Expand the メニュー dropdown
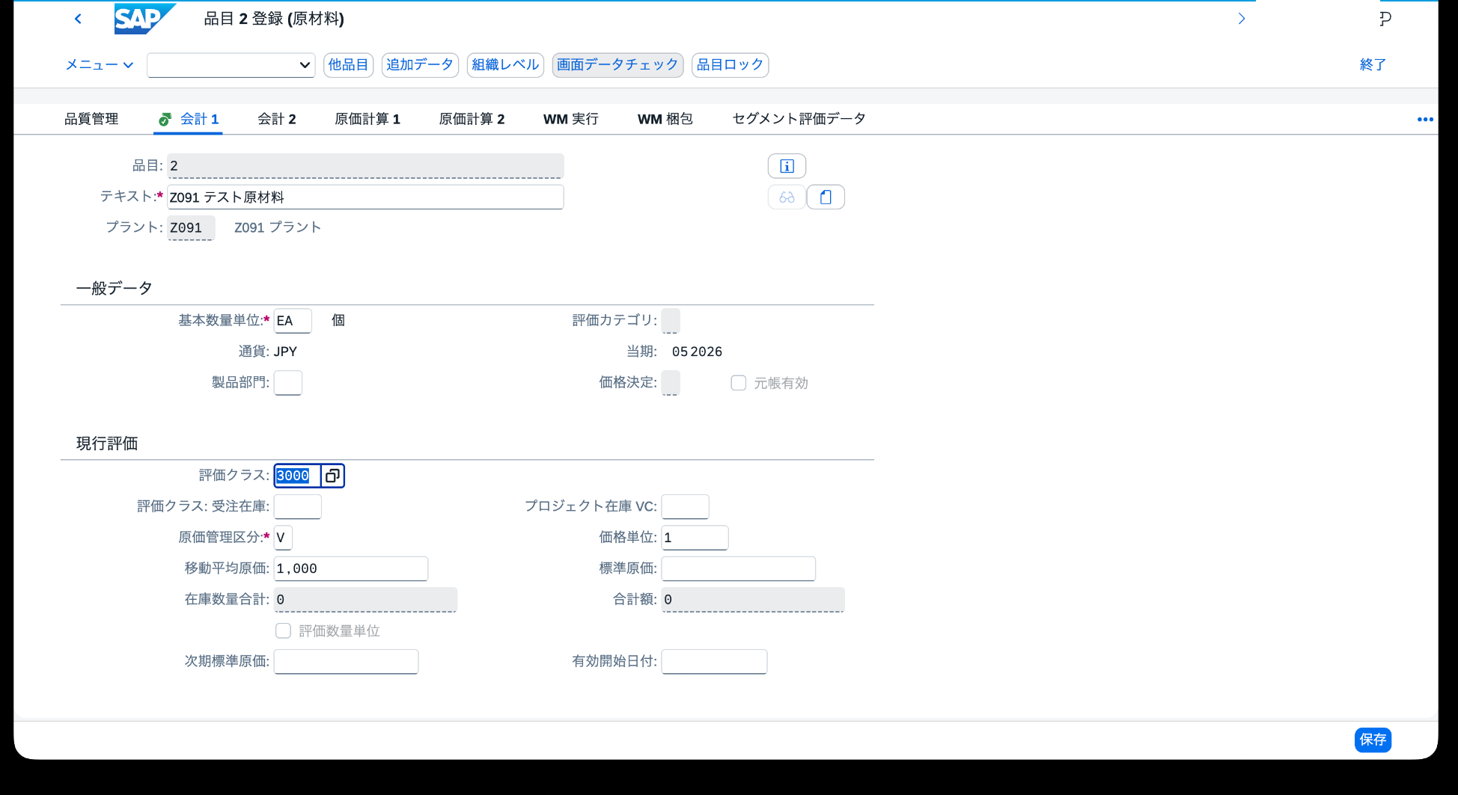Image resolution: width=1458 pixels, height=795 pixels. 100,65
